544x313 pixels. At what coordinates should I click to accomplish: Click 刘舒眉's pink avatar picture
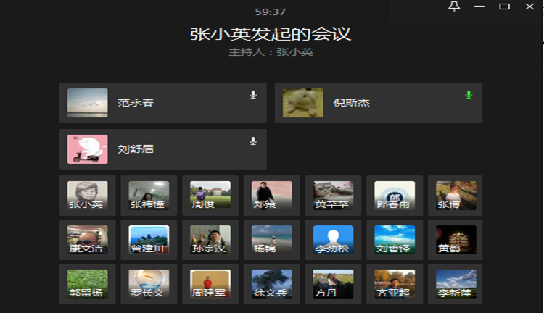click(87, 149)
